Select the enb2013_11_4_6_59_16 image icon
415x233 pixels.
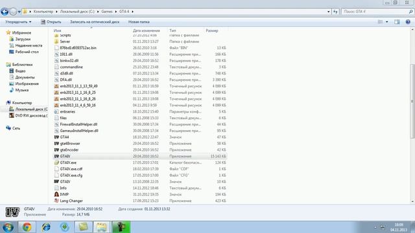point(56,105)
